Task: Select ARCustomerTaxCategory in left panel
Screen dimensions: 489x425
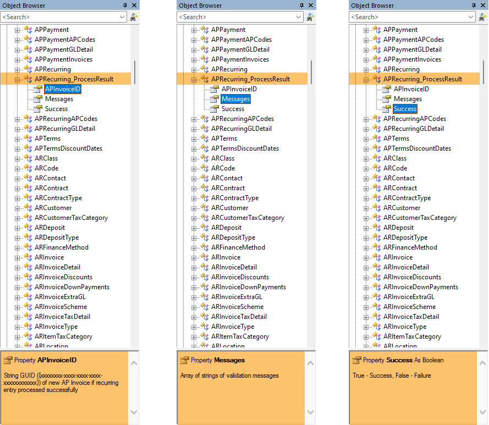Action: tap(71, 218)
